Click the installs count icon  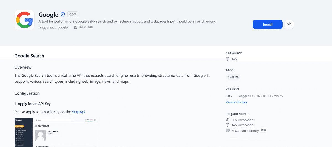point(76,27)
